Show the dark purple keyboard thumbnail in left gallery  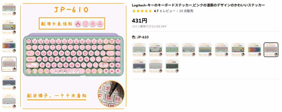click(x=9, y=83)
